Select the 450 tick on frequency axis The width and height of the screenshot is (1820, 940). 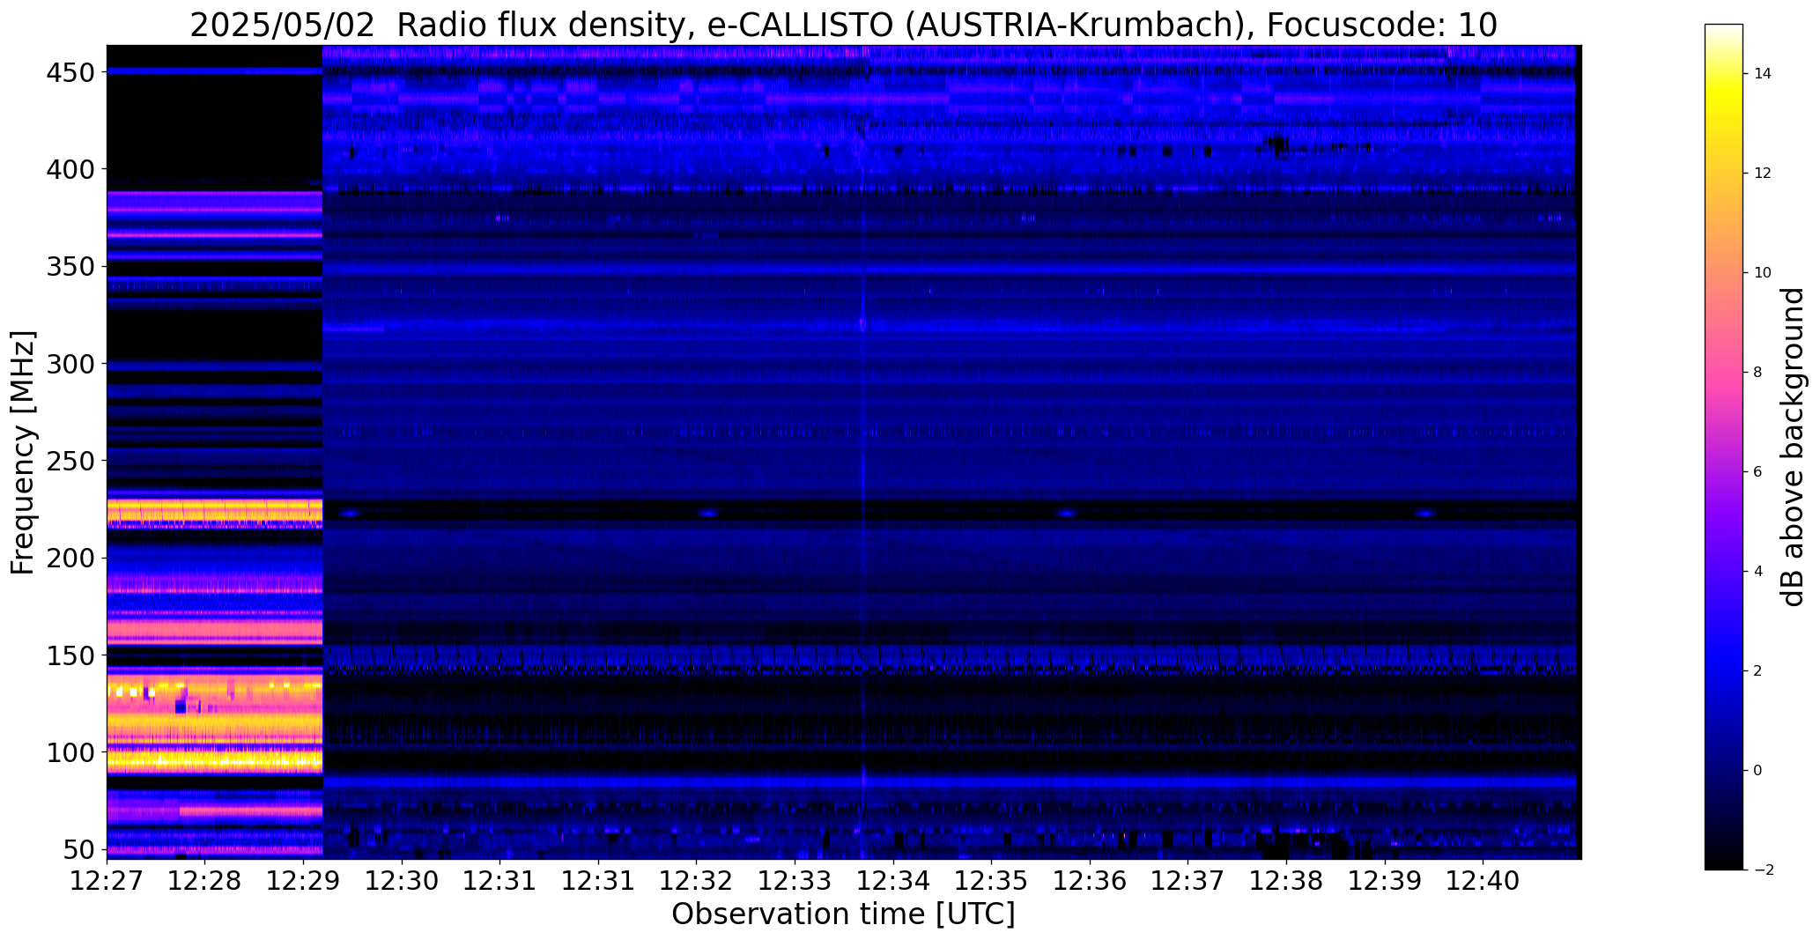pyautogui.click(x=69, y=72)
